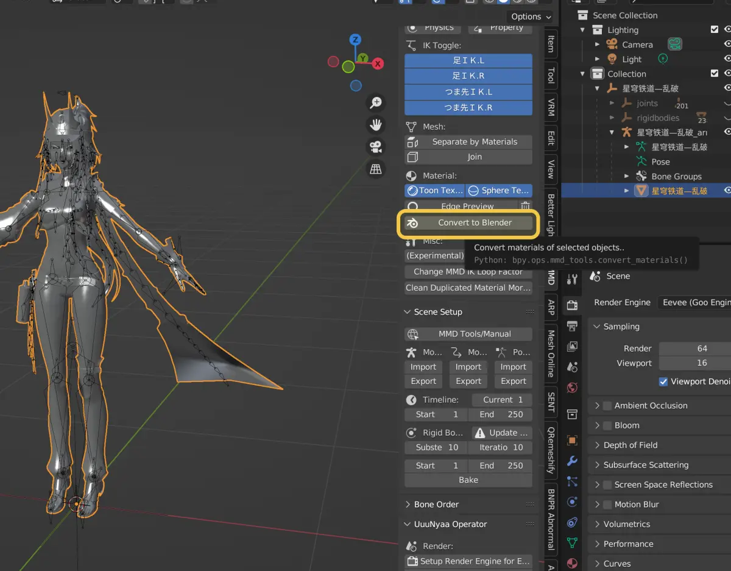Switch perspective with the grid icon

click(376, 169)
